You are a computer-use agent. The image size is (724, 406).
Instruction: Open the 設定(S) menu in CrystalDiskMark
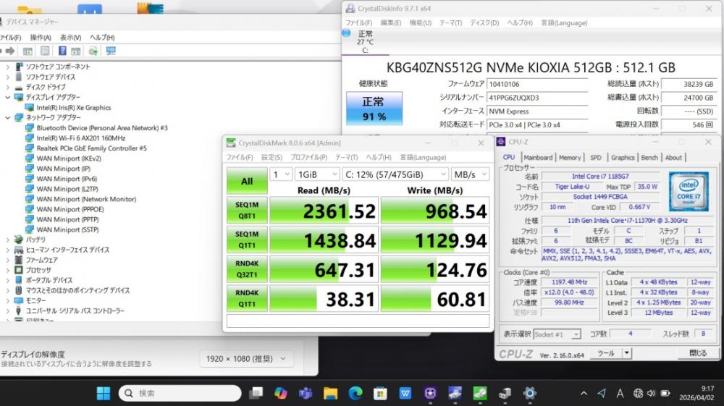[271, 157]
